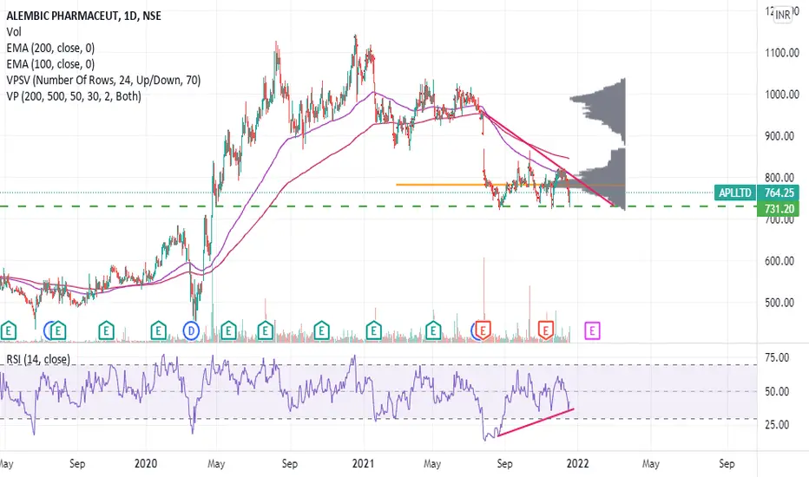Screen dimensions: 809x477
Task: Select the VP (200, 500, 50, 30, 2, Both) legend
Action: 74,96
